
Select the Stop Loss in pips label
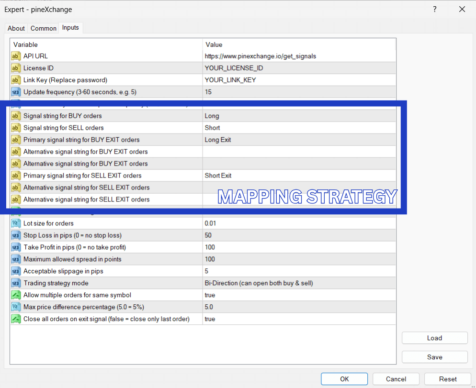(x=72, y=235)
